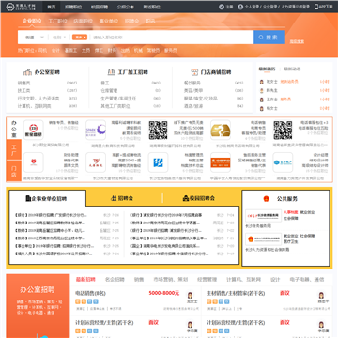Click the first company logo with red circle
Viewport: 338px width, 338px height.
34,131
